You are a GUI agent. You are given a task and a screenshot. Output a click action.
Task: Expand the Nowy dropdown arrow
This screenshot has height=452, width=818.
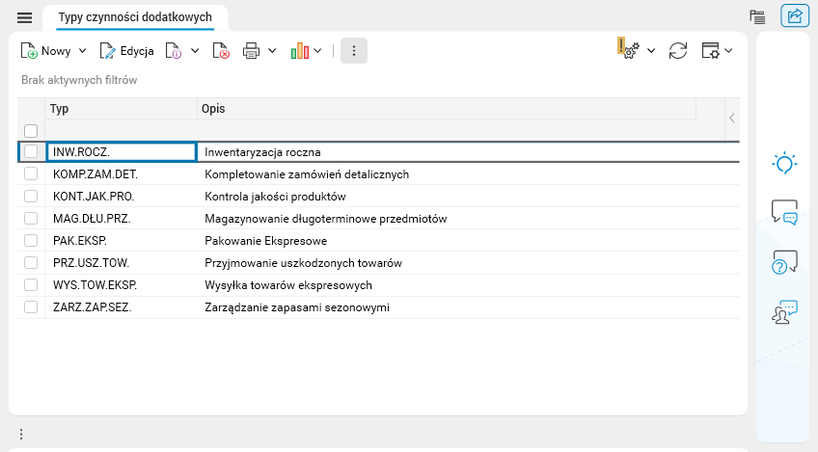click(x=82, y=51)
